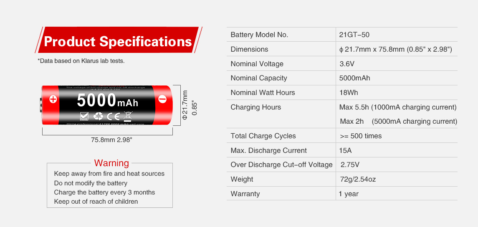Click the crossed-out trash bin symbol
Viewport: 478px width, 227px height.
[127, 116]
